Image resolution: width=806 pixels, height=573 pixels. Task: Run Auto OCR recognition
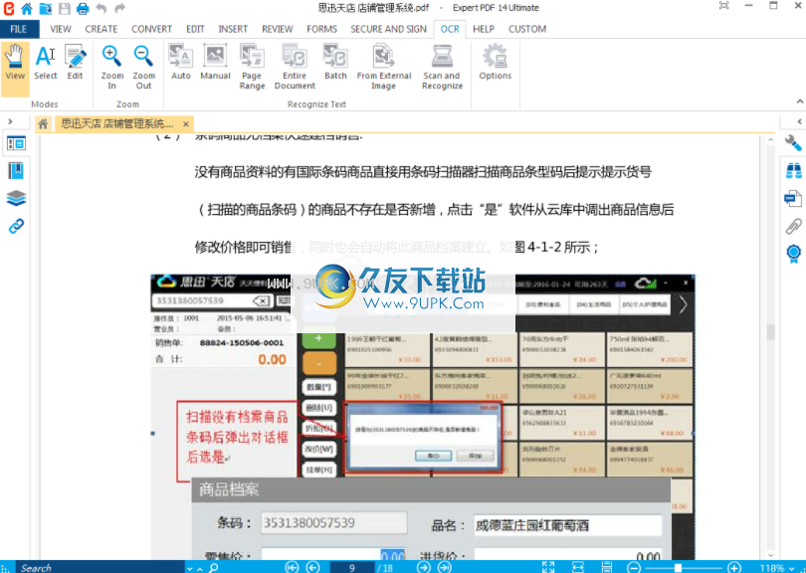pos(181,63)
